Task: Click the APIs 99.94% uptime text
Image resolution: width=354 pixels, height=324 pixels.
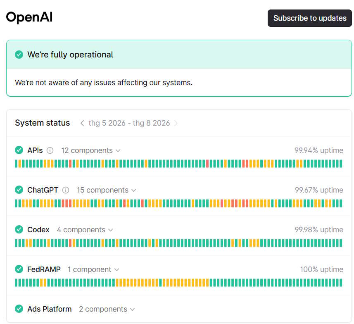Action: 319,150
